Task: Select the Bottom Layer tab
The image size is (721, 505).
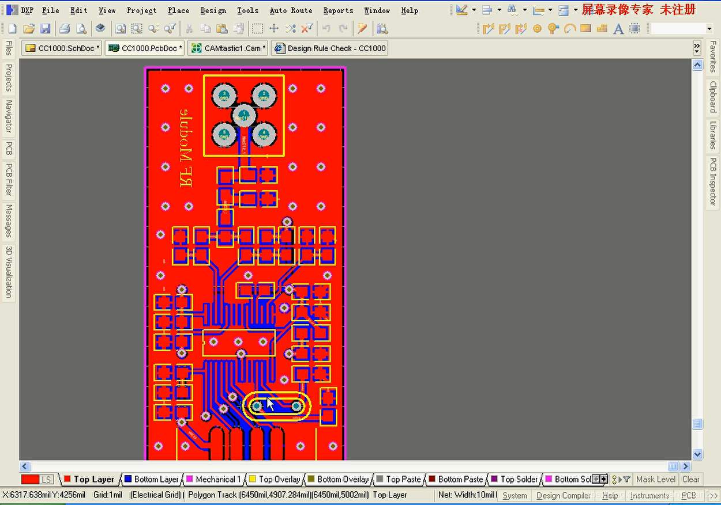Action: click(151, 479)
